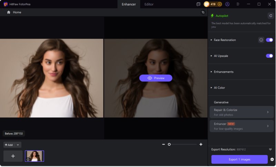Open the Add button dropdown arrow
276x167 pixels.
(x=18, y=145)
